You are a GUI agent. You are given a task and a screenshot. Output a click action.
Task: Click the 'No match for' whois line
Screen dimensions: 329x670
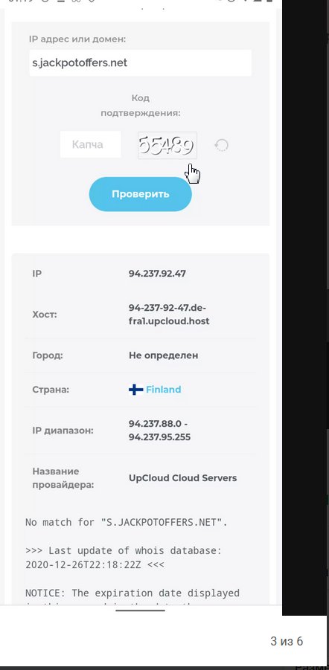(x=127, y=522)
